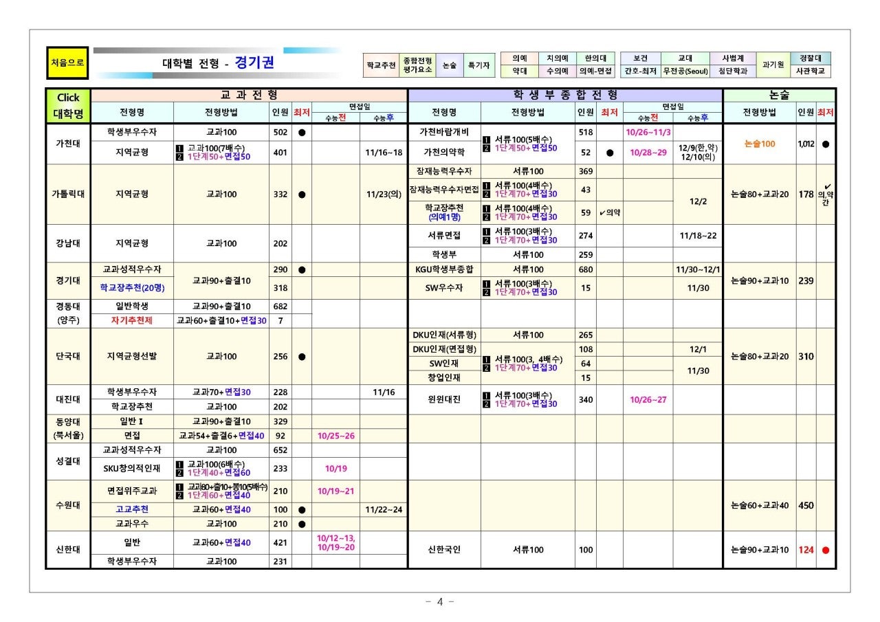Click the 10/26~11/3 interview date

click(648, 132)
